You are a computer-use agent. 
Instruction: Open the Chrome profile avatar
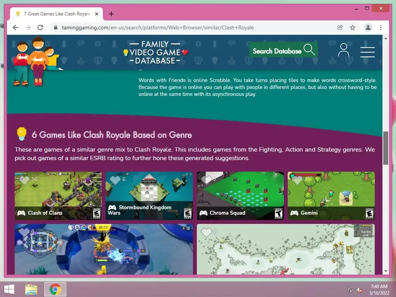pyautogui.click(x=368, y=27)
